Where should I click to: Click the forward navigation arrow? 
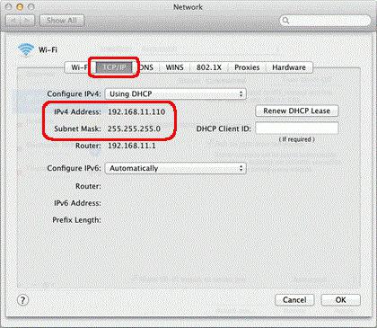click(x=28, y=21)
